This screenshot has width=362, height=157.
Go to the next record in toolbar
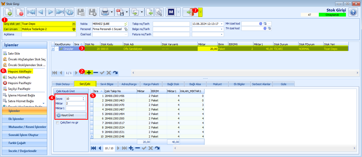(x=50, y=12)
